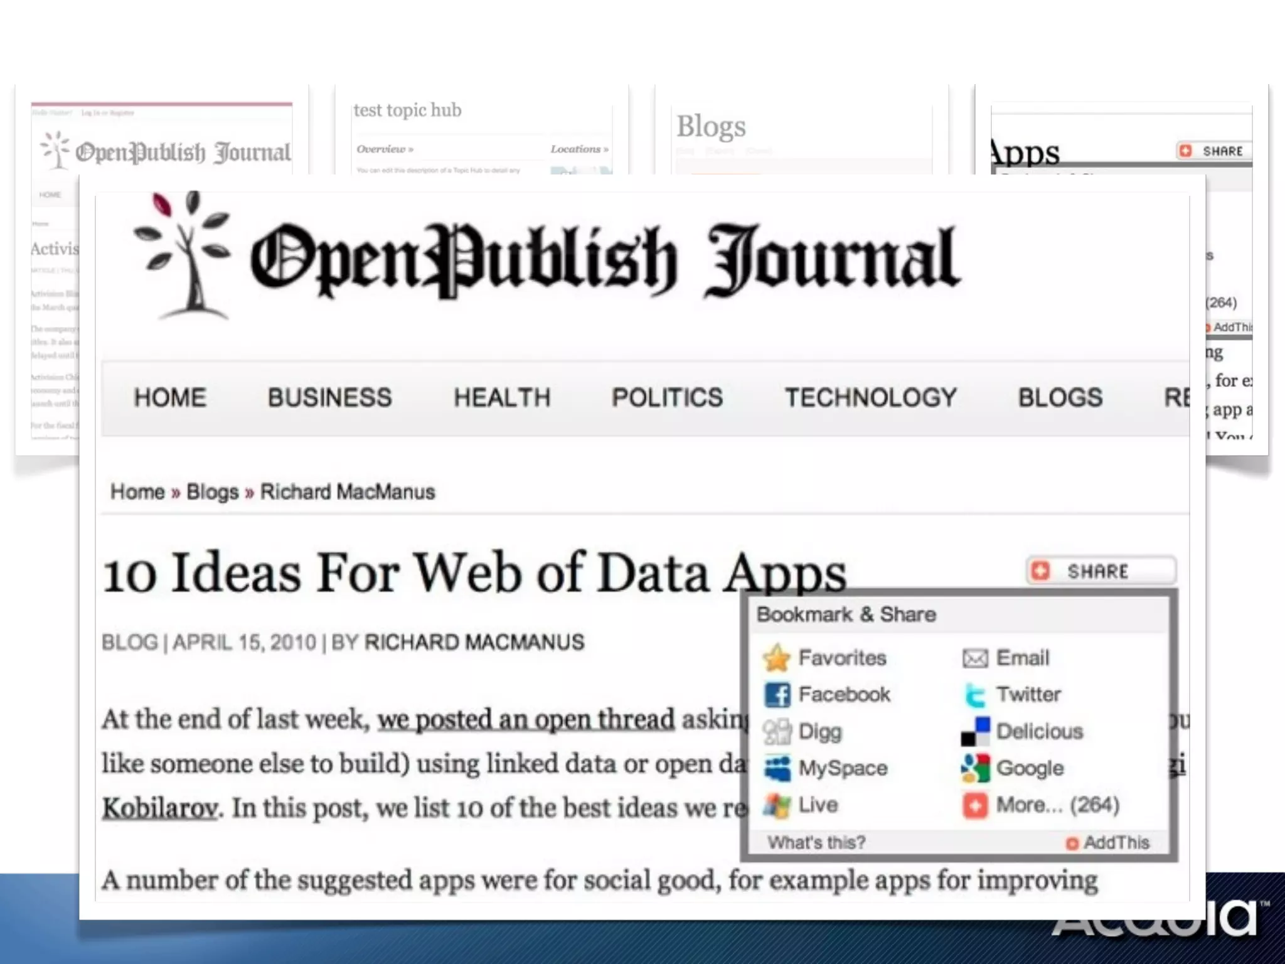This screenshot has width=1285, height=964.
Task: Click the Blogs breadcrumb link
Action: click(213, 492)
